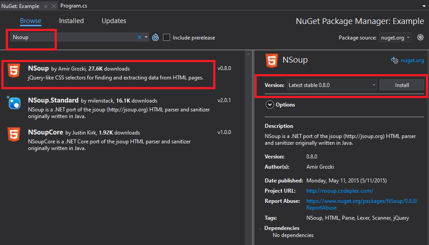Click the Nsoup search input field

click(x=73, y=37)
